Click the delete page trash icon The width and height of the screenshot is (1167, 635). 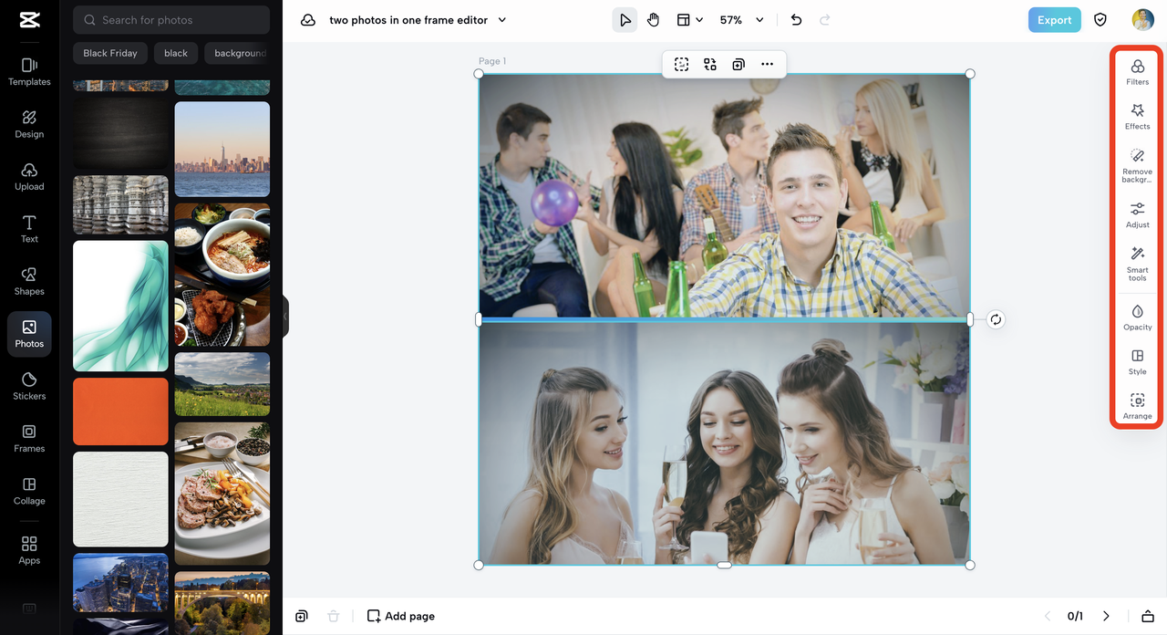pos(334,616)
